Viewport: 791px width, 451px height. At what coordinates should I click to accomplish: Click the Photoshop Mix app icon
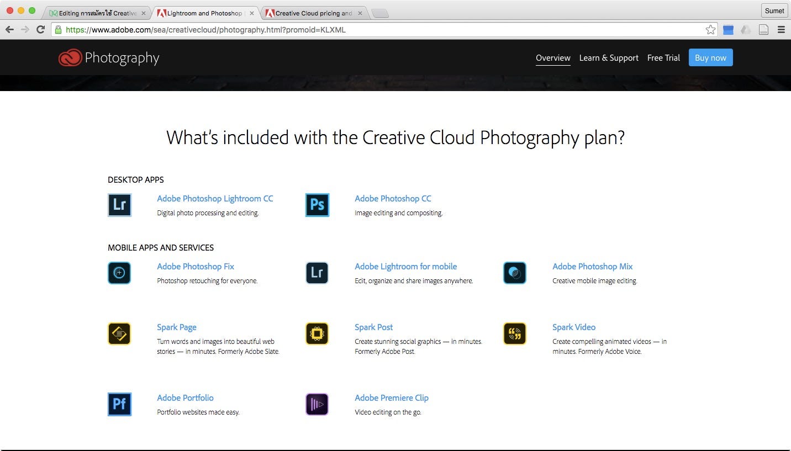tap(515, 273)
